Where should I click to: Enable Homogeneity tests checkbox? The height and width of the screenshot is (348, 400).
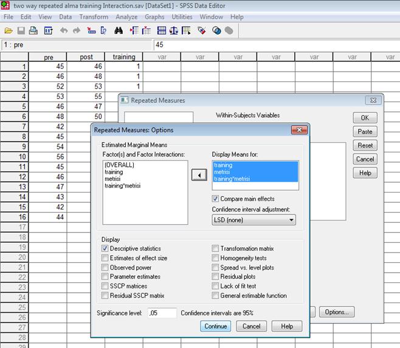point(215,258)
